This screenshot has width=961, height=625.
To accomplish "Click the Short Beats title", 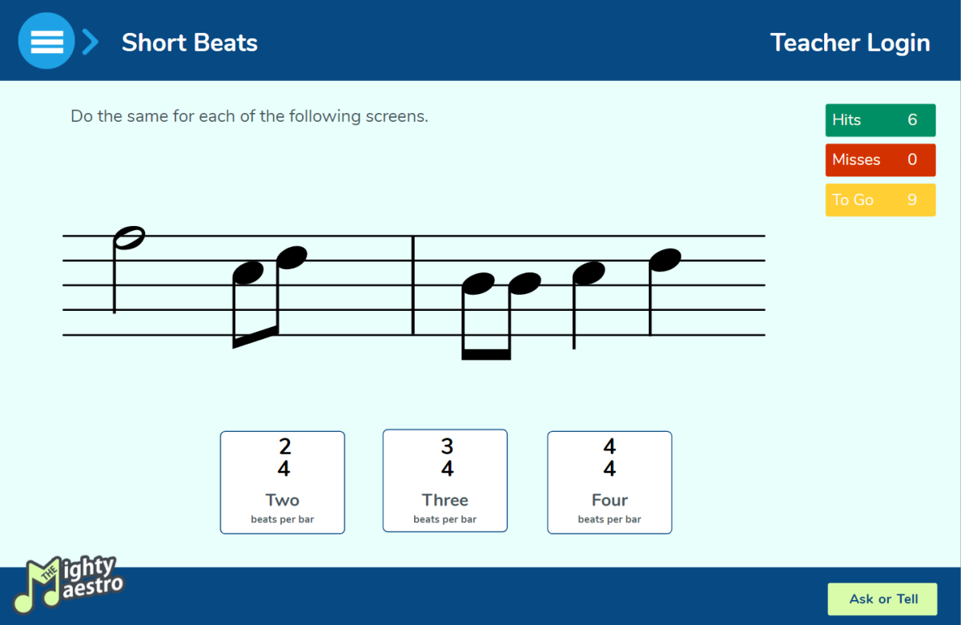I will point(190,42).
